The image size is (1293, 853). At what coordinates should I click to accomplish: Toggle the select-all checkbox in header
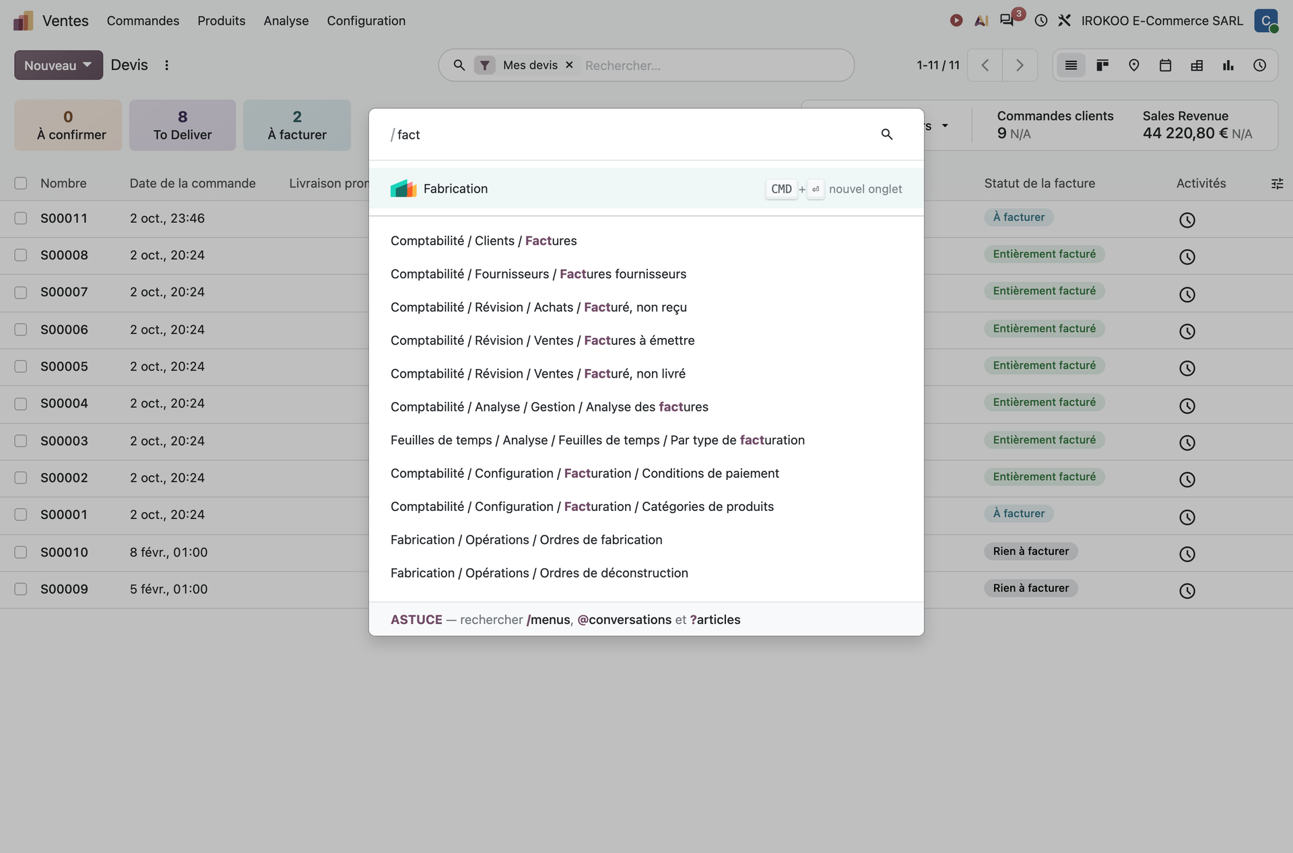click(21, 183)
